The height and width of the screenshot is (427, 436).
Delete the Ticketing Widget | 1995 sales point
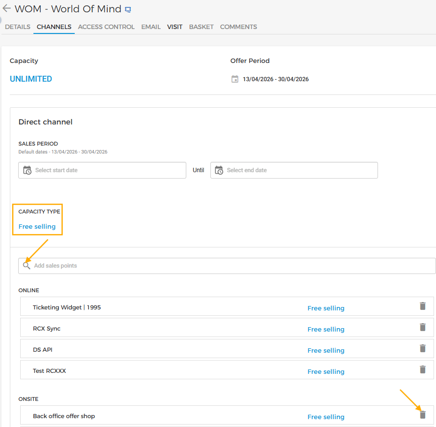click(422, 306)
